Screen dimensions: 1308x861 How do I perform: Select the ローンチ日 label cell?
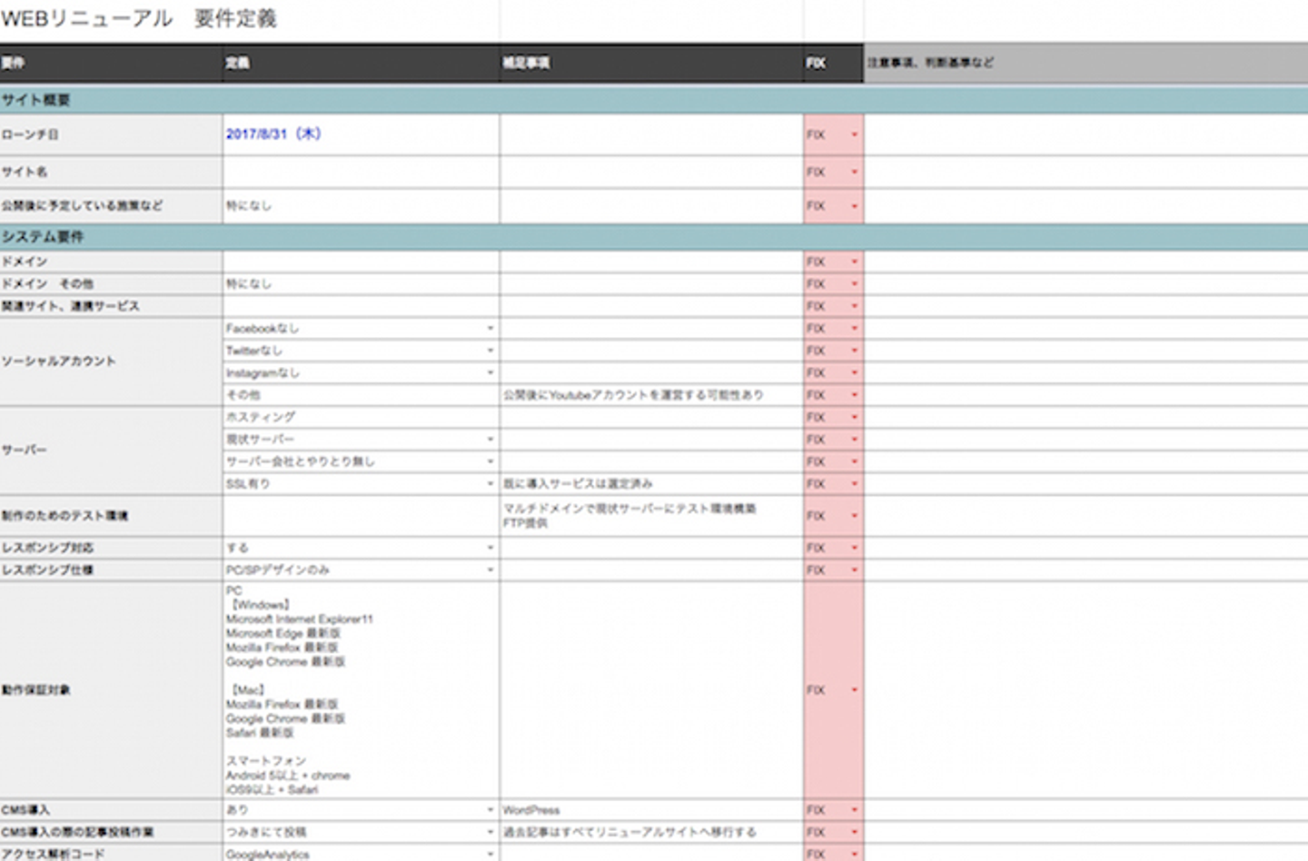coord(111,134)
